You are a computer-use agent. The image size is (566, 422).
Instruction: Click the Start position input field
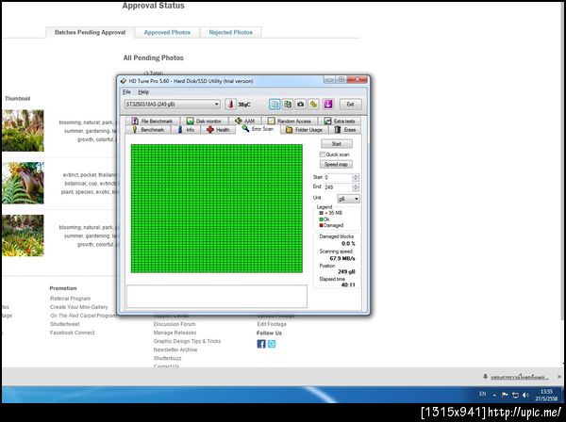click(x=338, y=177)
